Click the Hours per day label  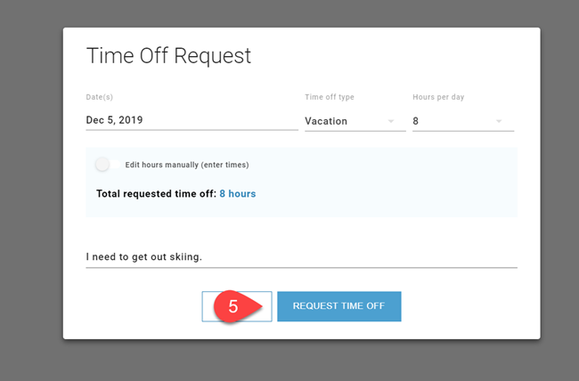point(438,97)
